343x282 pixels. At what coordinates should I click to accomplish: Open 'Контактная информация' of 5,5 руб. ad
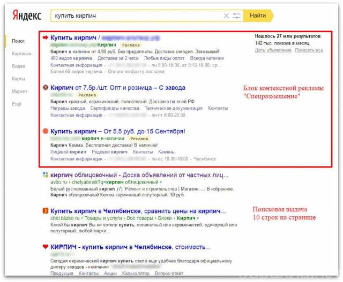tap(76, 159)
